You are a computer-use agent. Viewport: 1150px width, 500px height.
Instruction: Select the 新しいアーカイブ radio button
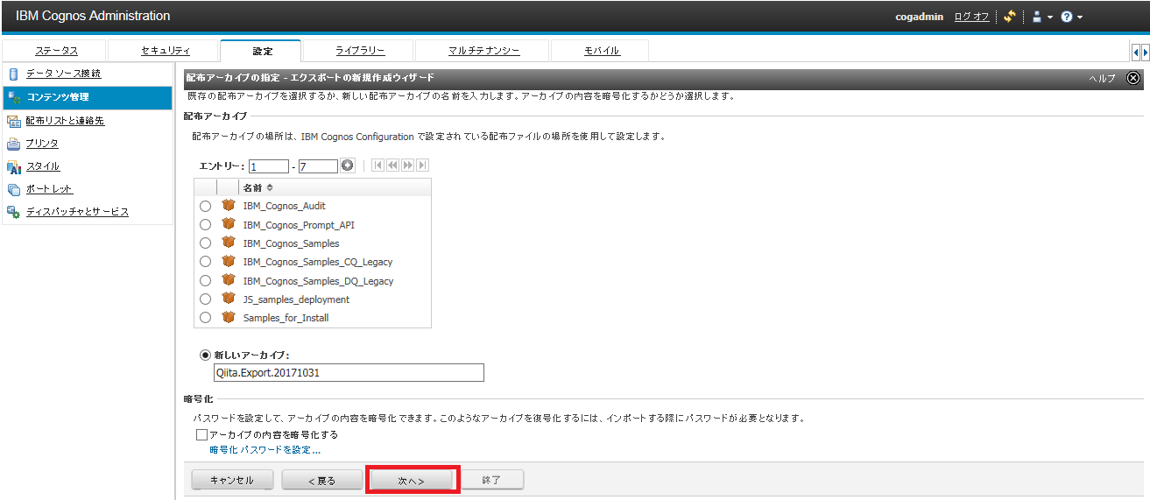pos(206,355)
